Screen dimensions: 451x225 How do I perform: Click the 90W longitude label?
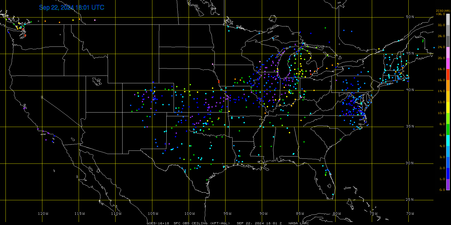[264, 213]
